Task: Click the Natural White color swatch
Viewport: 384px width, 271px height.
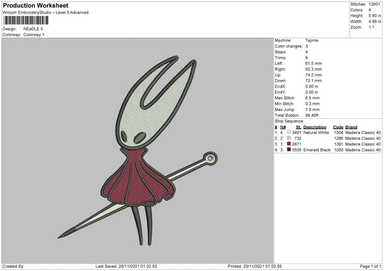Action: [x=289, y=132]
